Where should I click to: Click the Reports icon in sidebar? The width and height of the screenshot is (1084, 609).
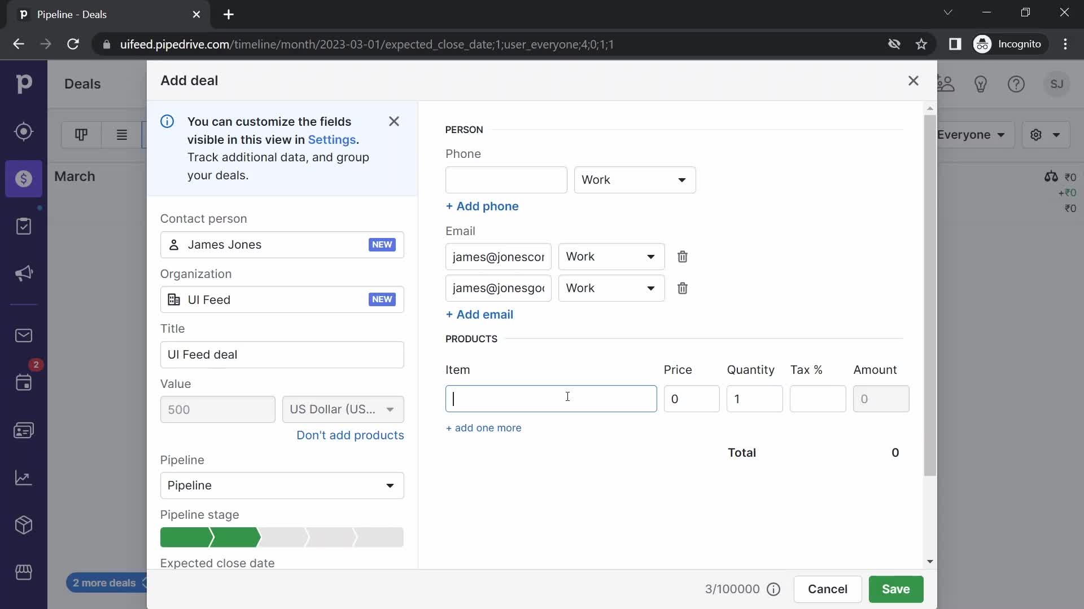tap(24, 478)
